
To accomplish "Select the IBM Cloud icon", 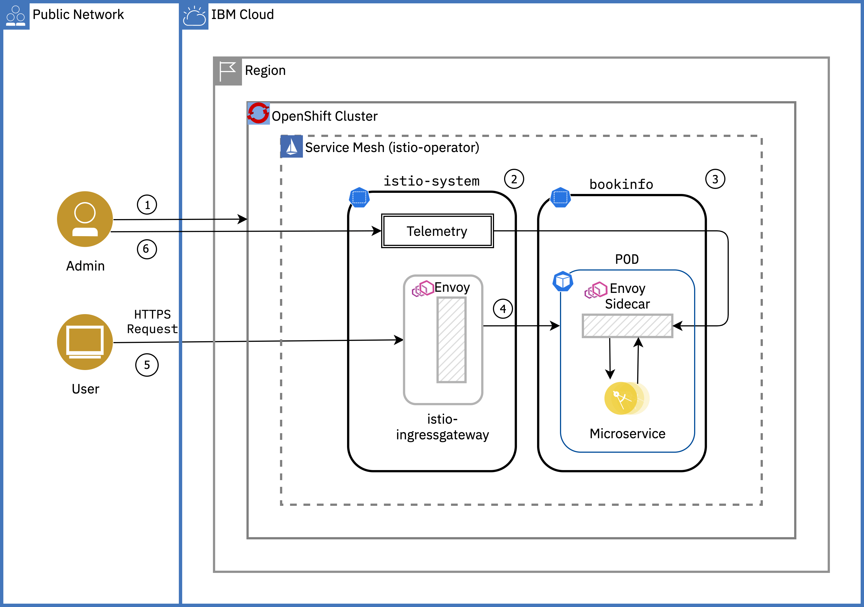I will [x=195, y=15].
